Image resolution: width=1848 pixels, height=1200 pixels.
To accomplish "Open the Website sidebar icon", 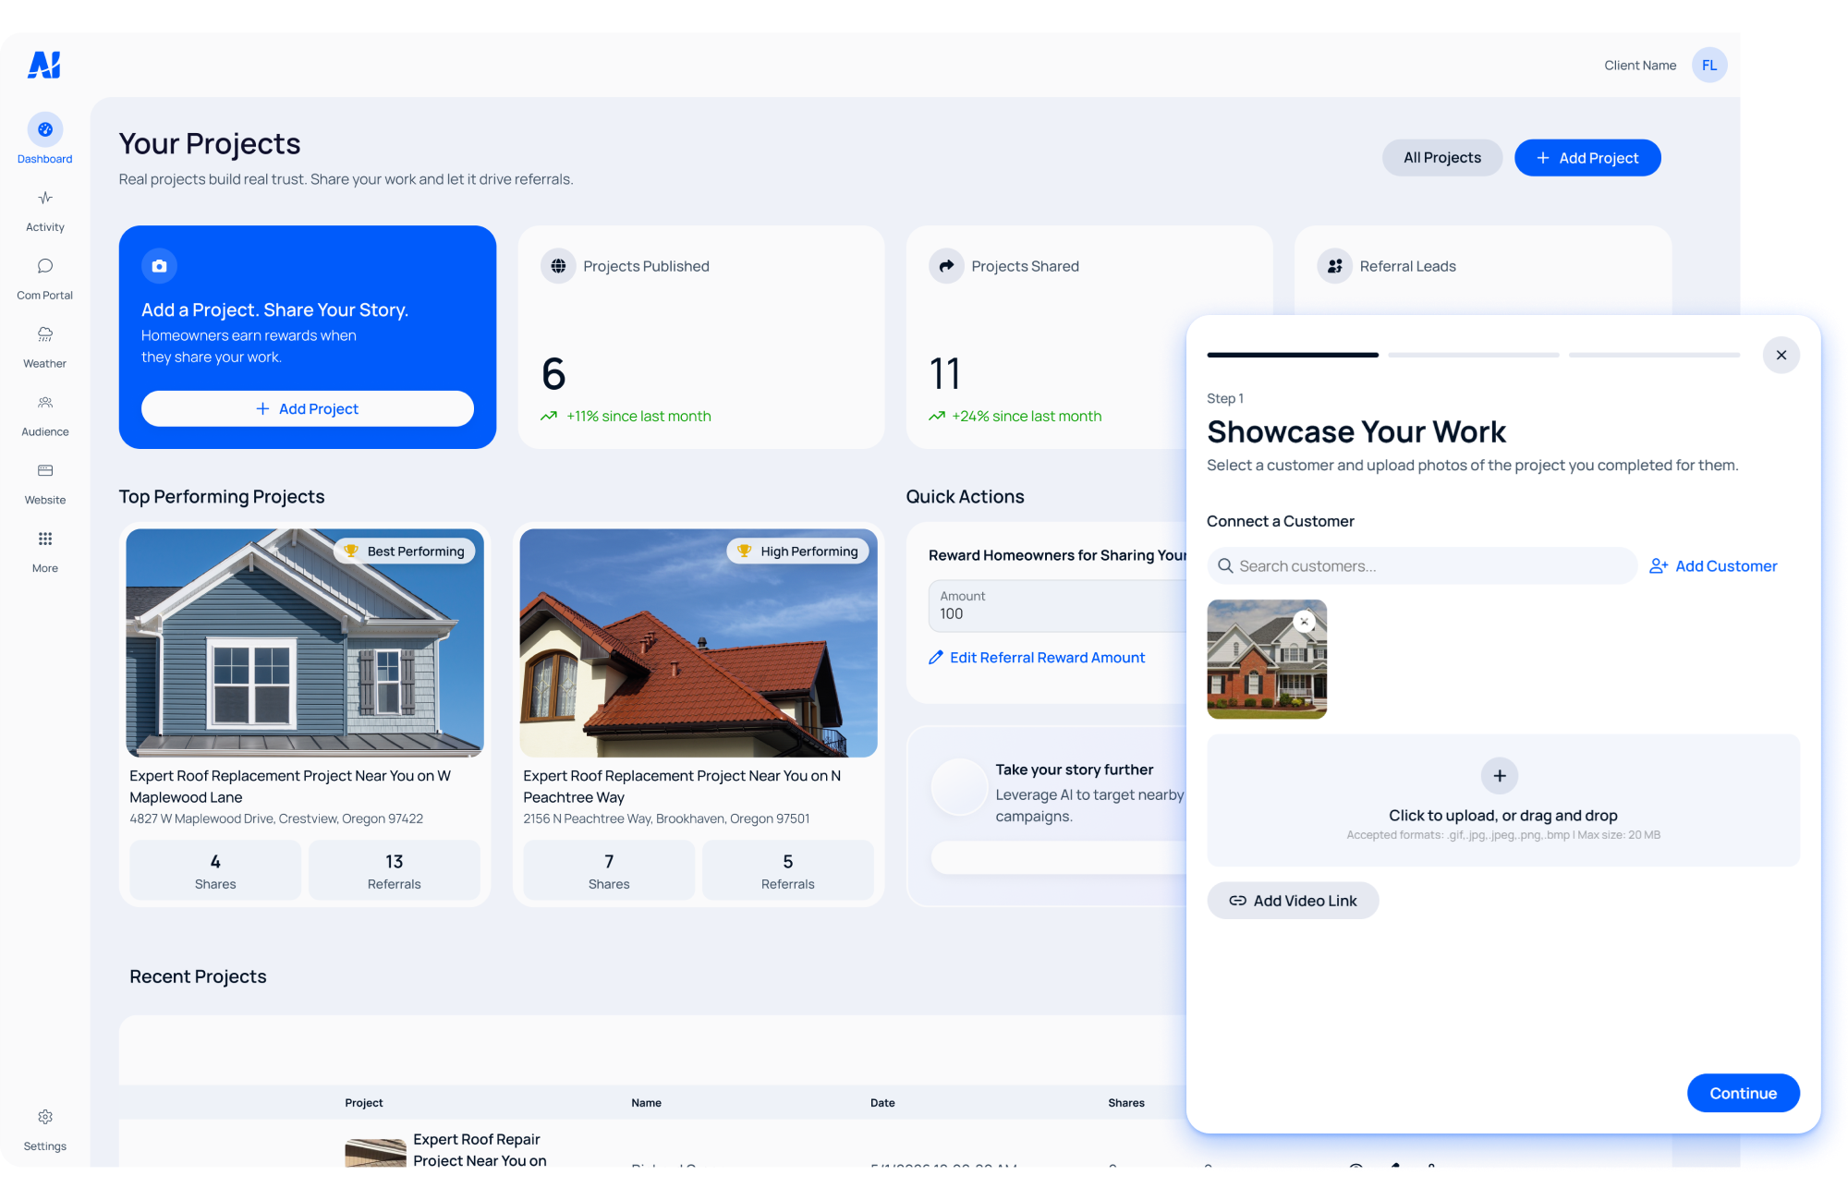I will [44, 471].
